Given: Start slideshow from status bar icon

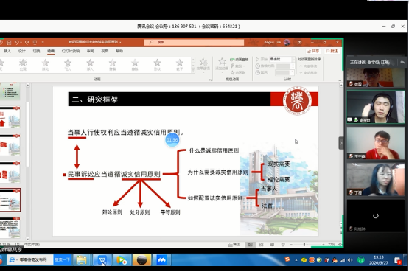Looking at the screenshot, I should [x=283, y=244].
